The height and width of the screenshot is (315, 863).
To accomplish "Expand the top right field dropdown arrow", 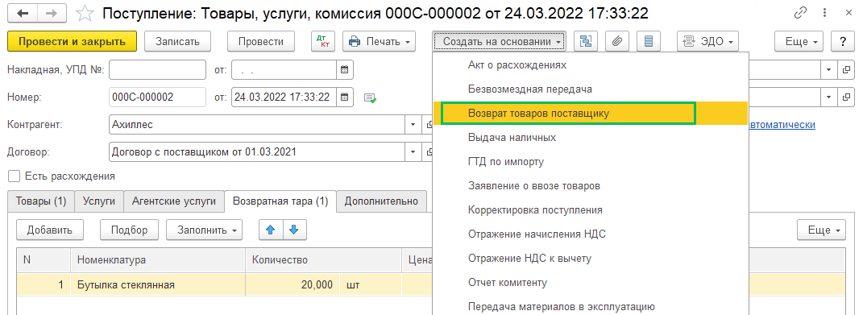I will click(829, 70).
